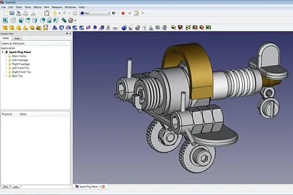Image resolution: width=293 pixels, height=195 pixels.
Task: Open the Help menu
Action: pyautogui.click(x=82, y=7)
